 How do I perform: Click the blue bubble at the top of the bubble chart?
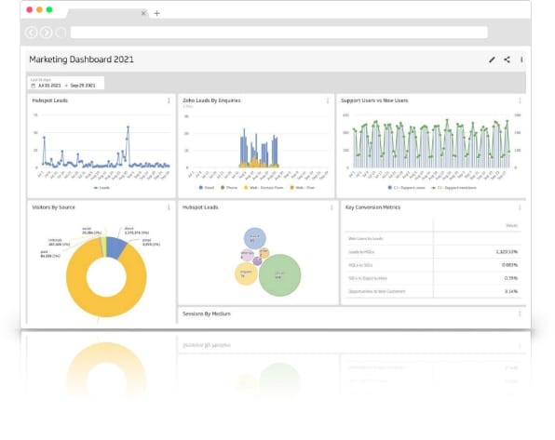pyautogui.click(x=254, y=238)
